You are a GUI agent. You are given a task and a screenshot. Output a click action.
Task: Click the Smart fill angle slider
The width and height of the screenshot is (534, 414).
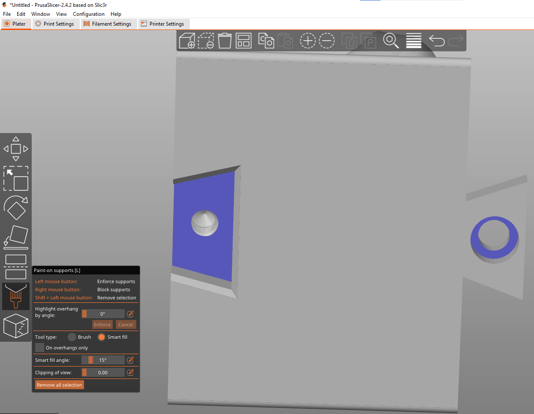pyautogui.click(x=103, y=360)
